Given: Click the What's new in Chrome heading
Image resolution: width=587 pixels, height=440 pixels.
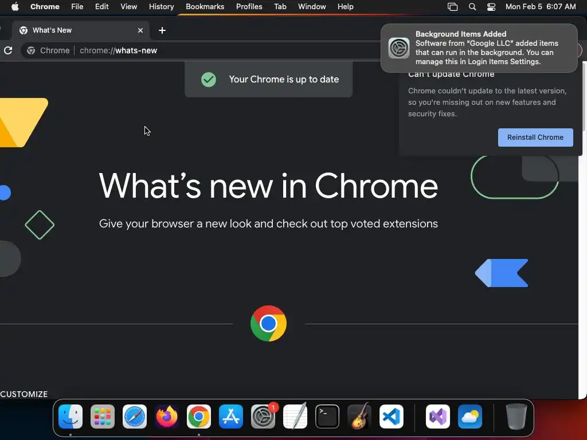Looking at the screenshot, I should 268,186.
